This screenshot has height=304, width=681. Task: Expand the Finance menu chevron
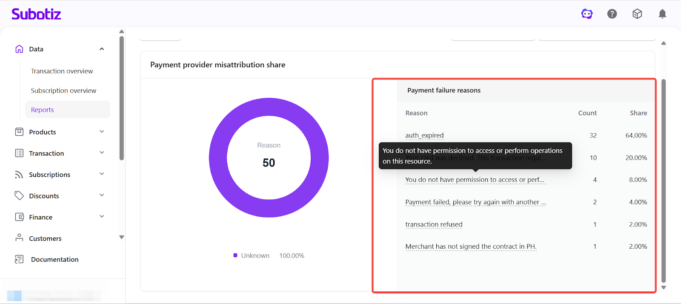click(x=102, y=217)
